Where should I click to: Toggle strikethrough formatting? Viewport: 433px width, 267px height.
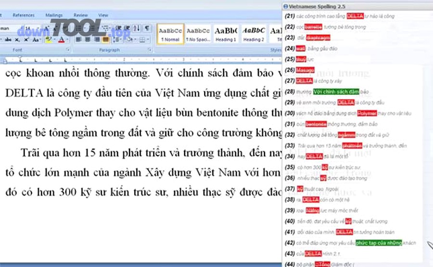8,40
